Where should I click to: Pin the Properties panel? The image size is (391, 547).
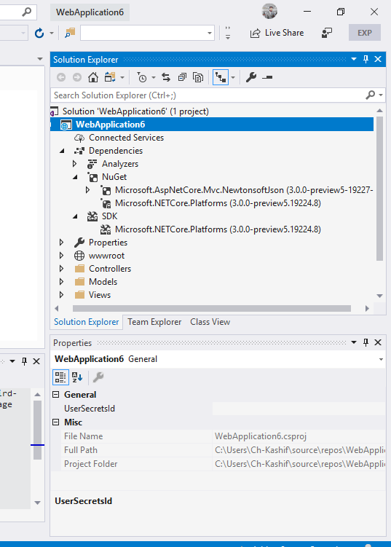pos(366,342)
